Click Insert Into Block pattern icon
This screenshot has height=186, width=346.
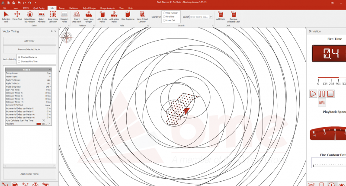click(76, 16)
